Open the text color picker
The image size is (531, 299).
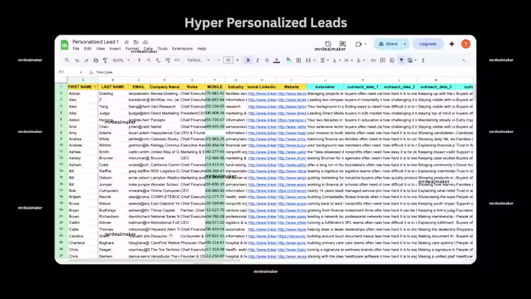pos(277,60)
